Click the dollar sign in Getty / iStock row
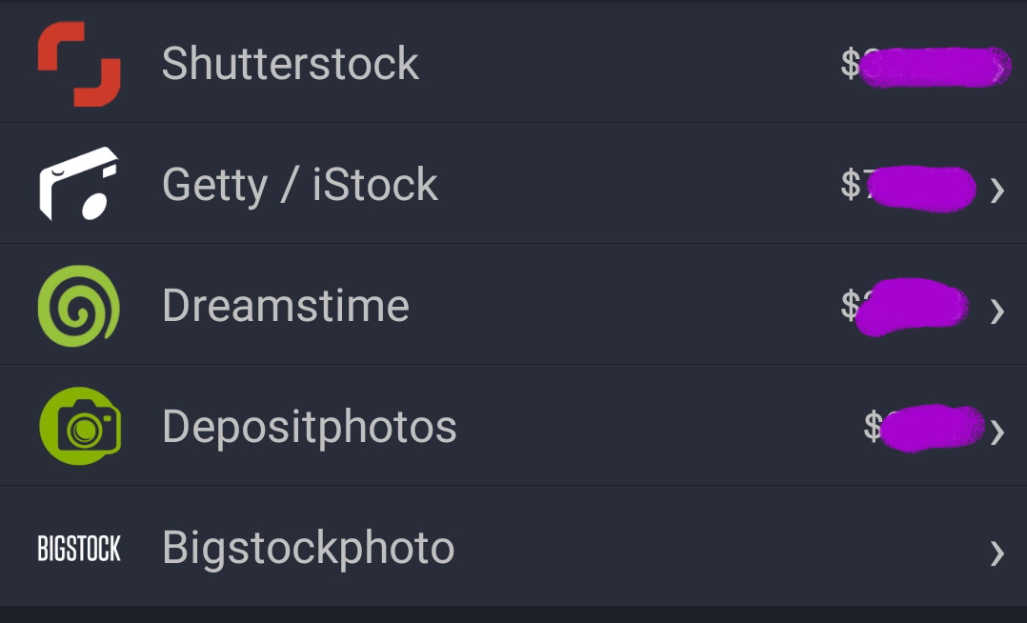 pyautogui.click(x=850, y=184)
